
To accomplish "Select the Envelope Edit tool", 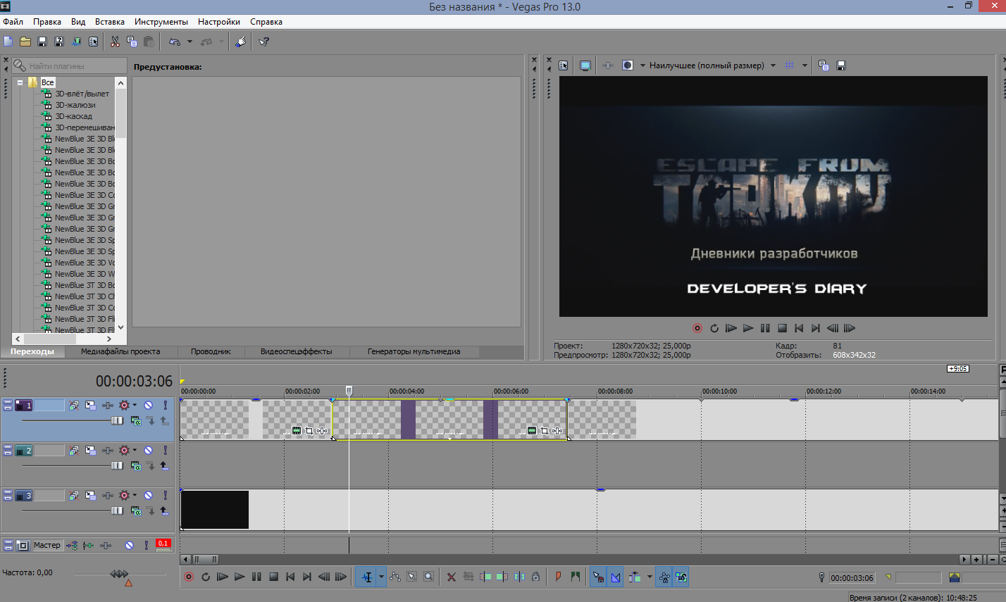I will coord(395,577).
